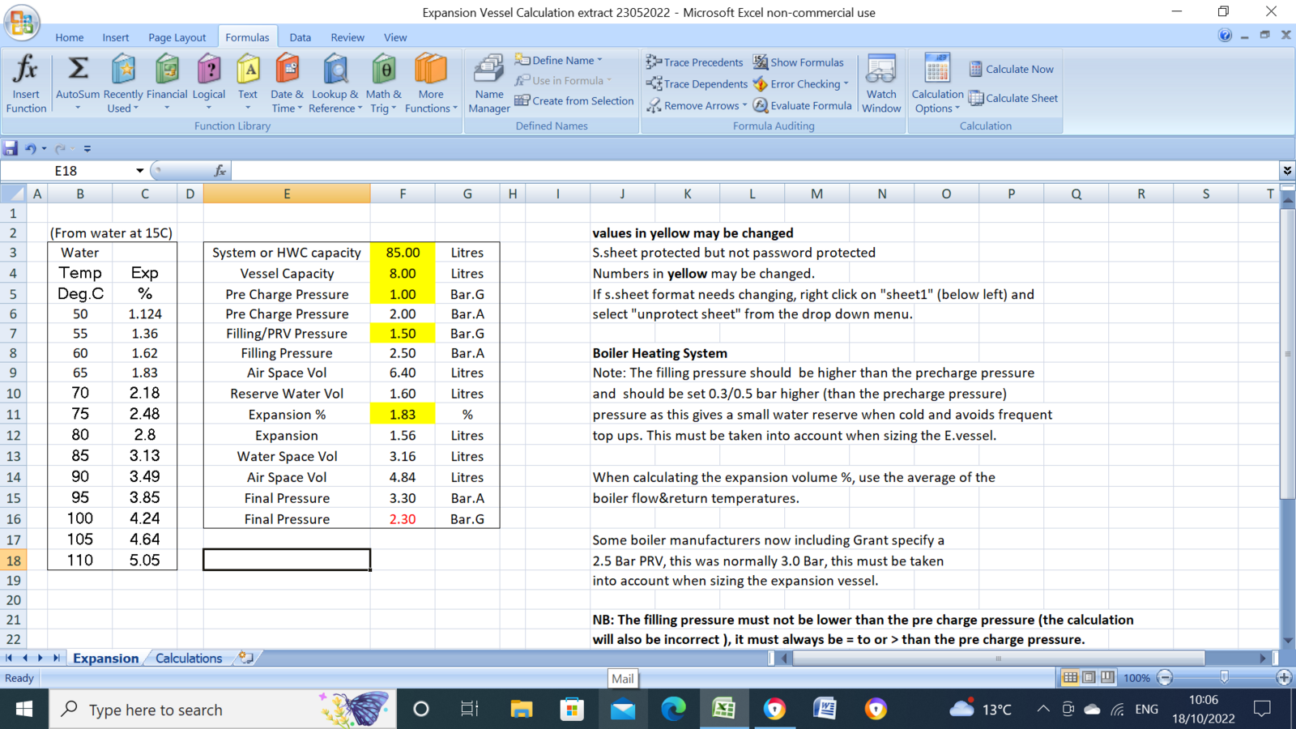Open the AutoSum function

pyautogui.click(x=78, y=83)
